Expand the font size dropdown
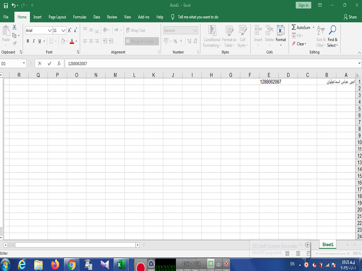The height and width of the screenshot is (271, 362). tap(63, 30)
